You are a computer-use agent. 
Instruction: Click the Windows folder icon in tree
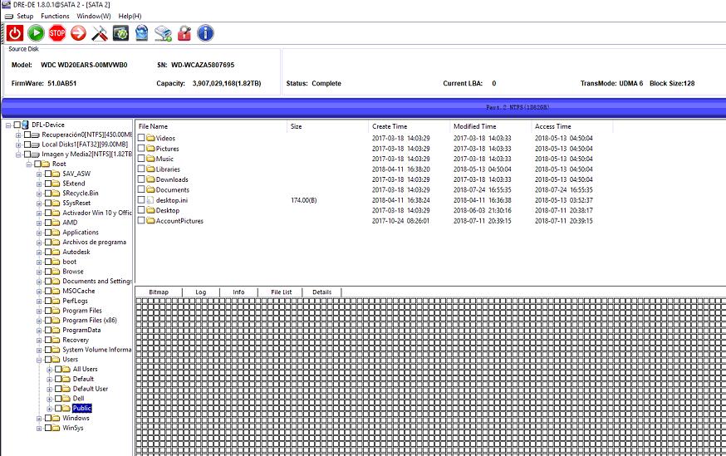click(56, 418)
